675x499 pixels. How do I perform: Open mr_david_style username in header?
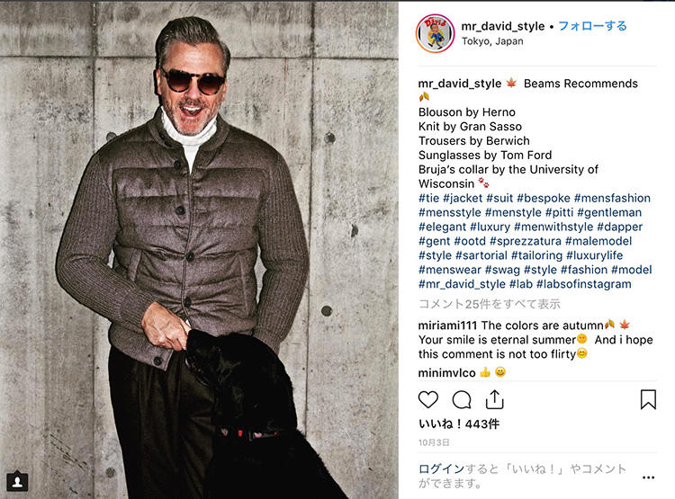coord(503,26)
